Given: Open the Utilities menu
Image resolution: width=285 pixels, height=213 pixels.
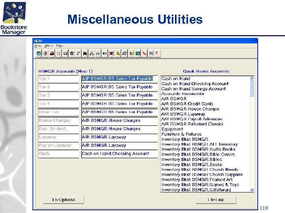Looking at the screenshot, I should pos(49,46).
